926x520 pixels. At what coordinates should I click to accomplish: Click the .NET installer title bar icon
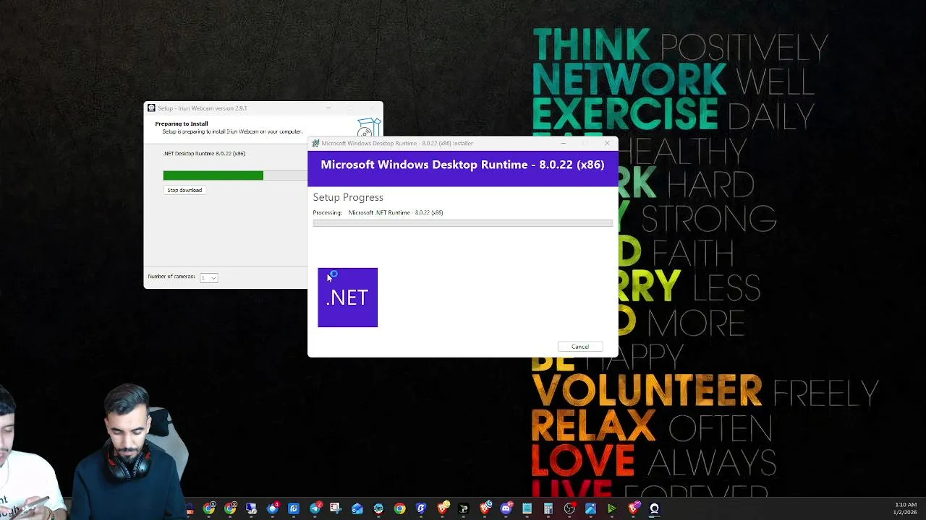(315, 143)
